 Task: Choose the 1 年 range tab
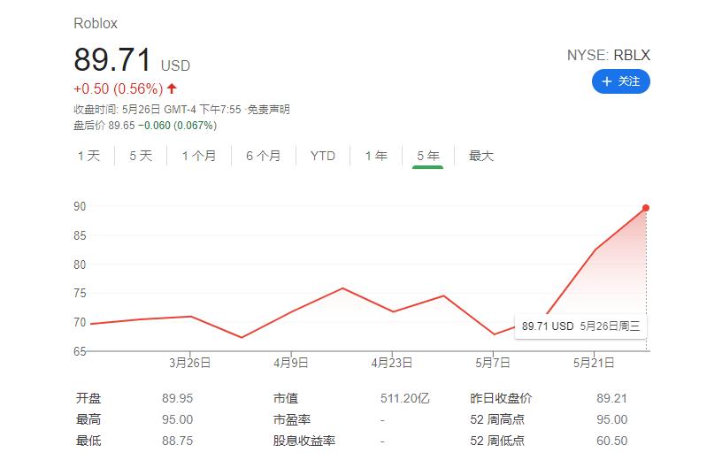[x=376, y=156]
